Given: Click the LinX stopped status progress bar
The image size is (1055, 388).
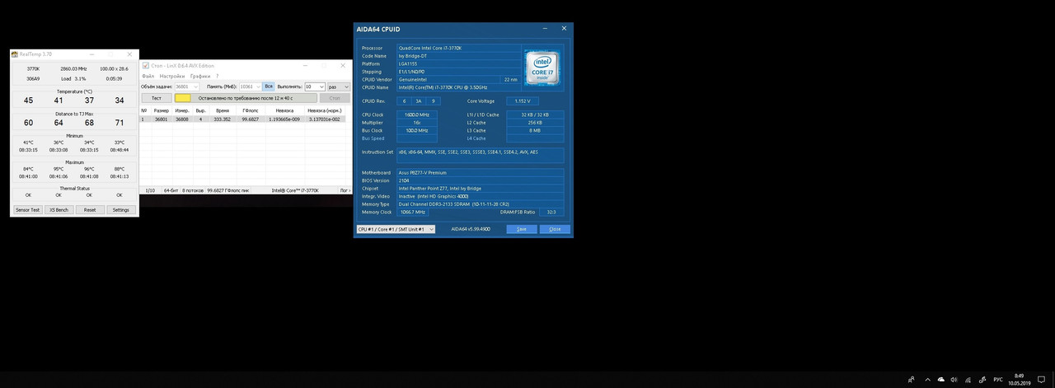Looking at the screenshot, I should click(x=246, y=98).
